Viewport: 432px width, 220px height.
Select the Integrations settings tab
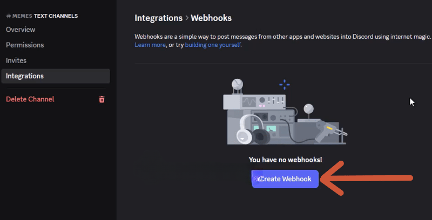(x=56, y=76)
